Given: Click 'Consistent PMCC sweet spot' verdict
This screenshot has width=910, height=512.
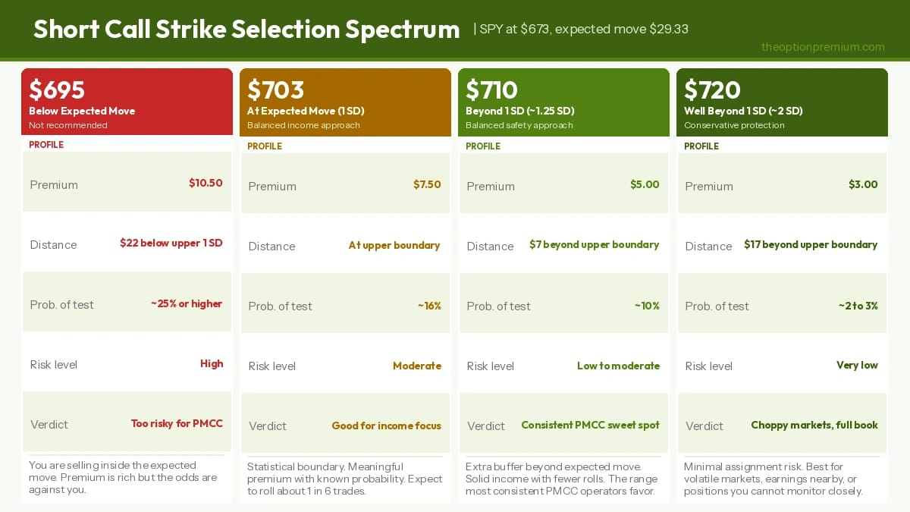Looking at the screenshot, I should coord(590,425).
